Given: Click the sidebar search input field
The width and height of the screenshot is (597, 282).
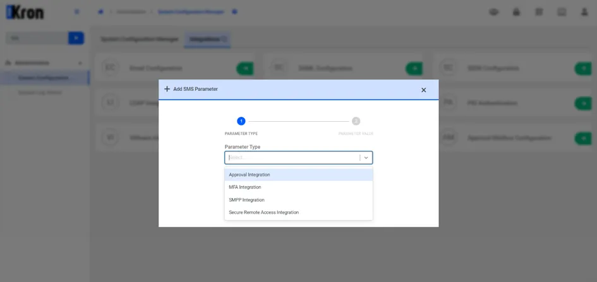Looking at the screenshot, I should [37, 38].
